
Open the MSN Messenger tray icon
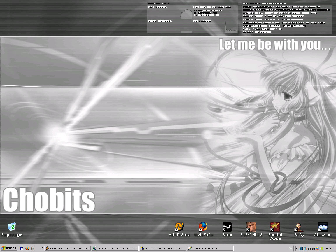(x=305, y=249)
